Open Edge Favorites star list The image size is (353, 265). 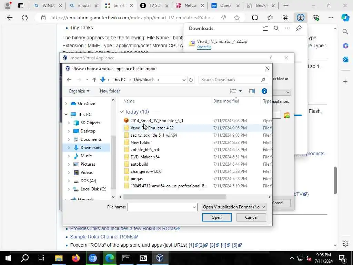[270, 18]
